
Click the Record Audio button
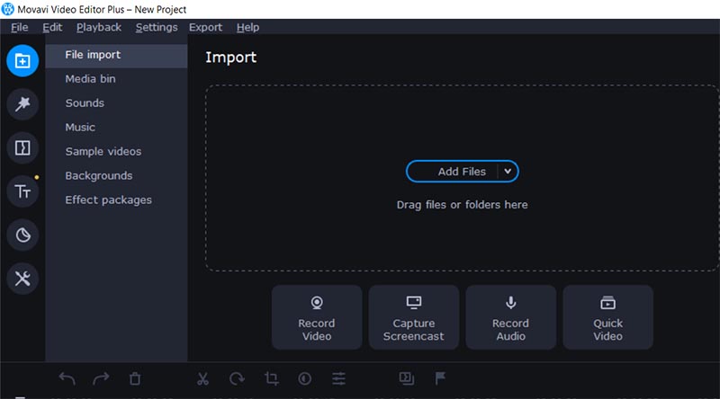click(x=510, y=317)
